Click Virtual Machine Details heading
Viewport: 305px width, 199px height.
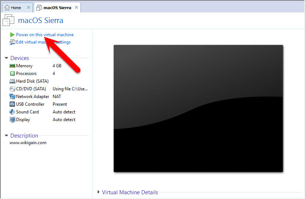coord(130,192)
